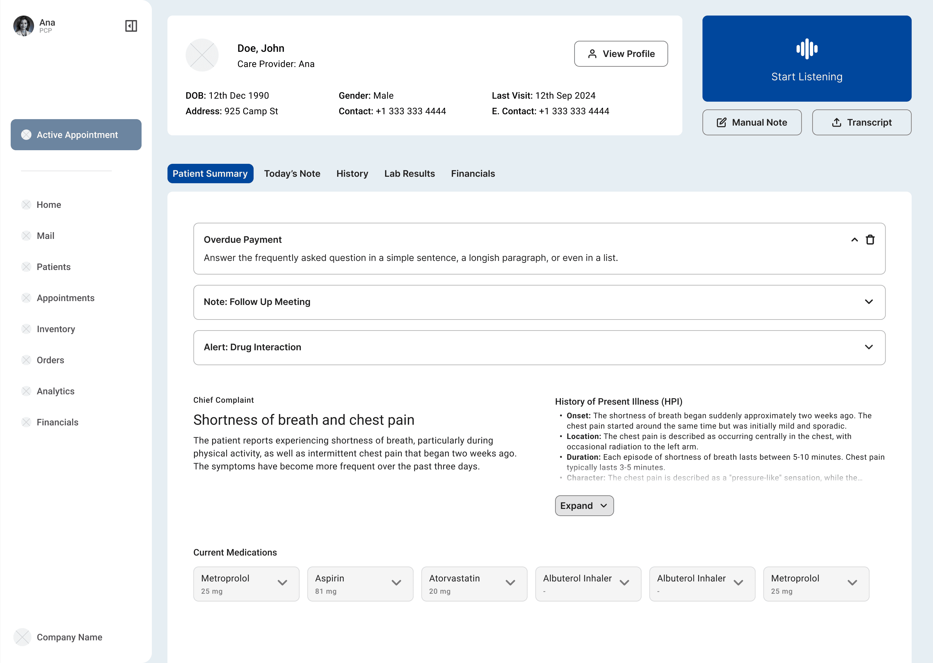Viewport: 933px width, 663px height.
Task: Go to the Lab Results tab
Action: point(410,174)
